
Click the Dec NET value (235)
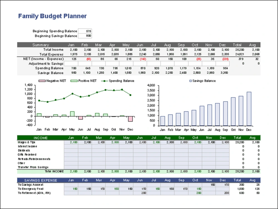click(225, 59)
